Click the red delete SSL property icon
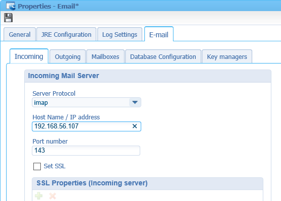281x201 pixels. pos(52,196)
